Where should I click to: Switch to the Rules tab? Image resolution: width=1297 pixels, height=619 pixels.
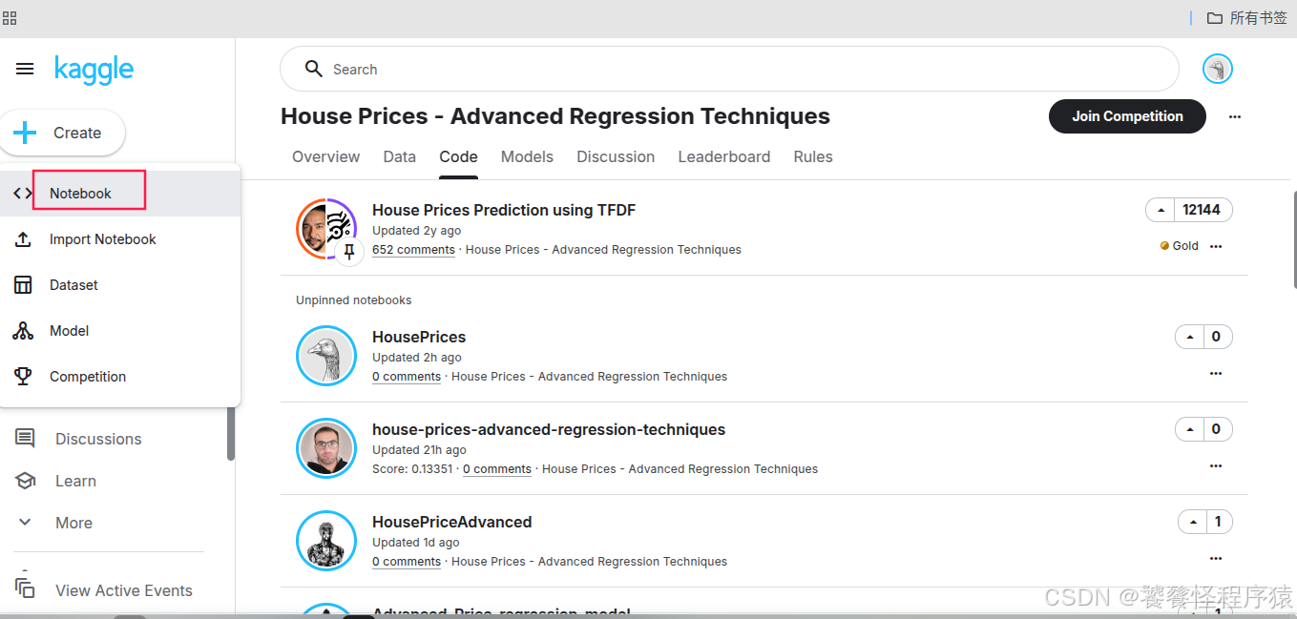[813, 156]
